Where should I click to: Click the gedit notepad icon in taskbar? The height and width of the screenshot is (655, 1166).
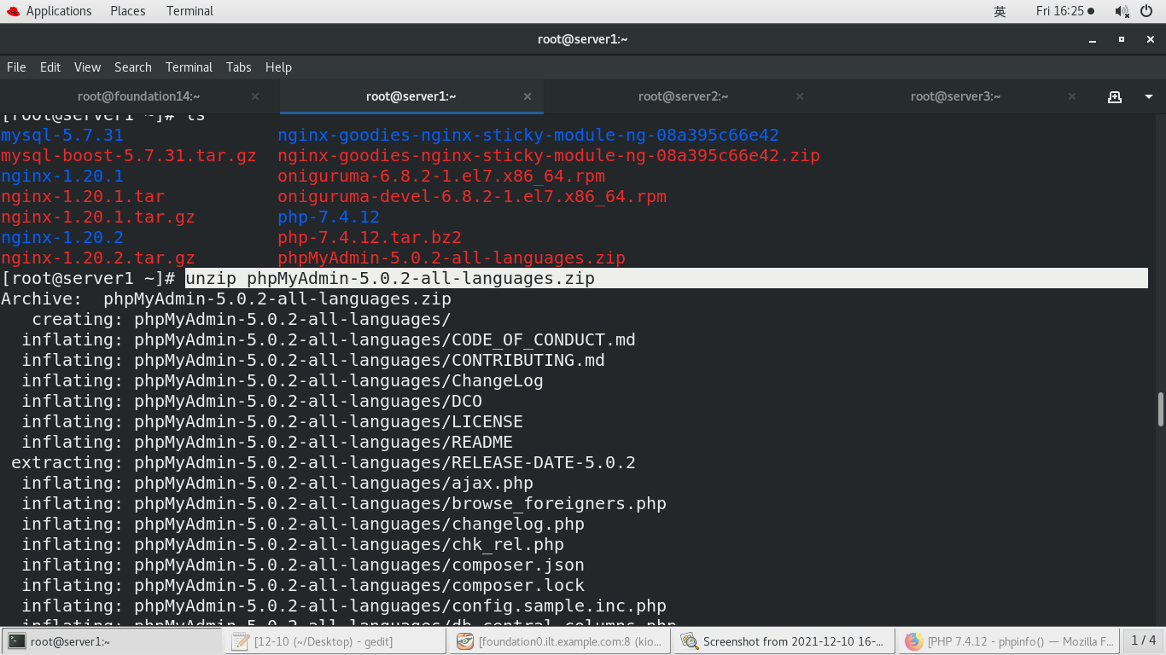click(240, 641)
